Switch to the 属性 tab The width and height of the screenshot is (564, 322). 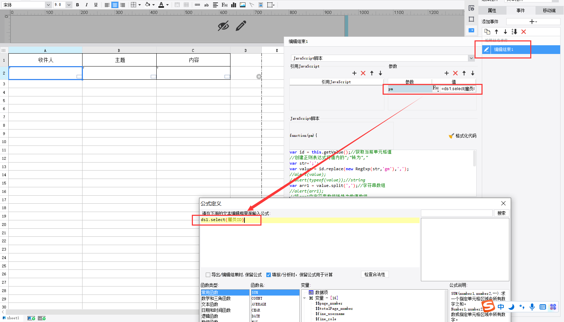(x=492, y=10)
